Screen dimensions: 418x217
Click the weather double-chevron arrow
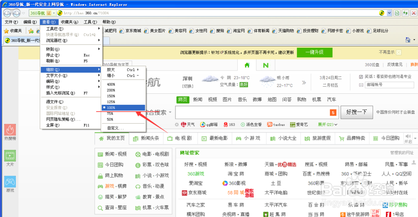[x=304, y=83]
